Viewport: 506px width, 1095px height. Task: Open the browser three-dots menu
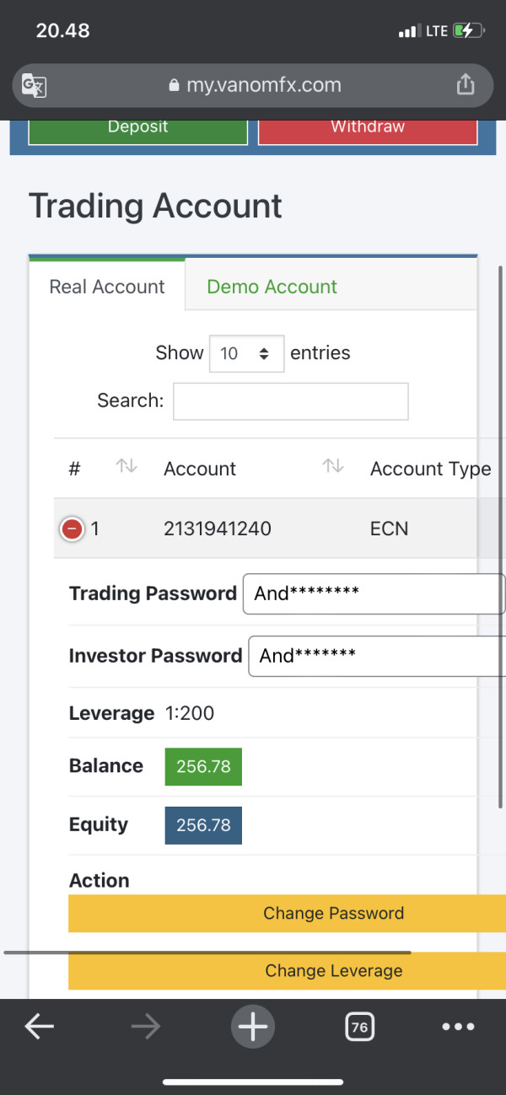pos(459,1027)
